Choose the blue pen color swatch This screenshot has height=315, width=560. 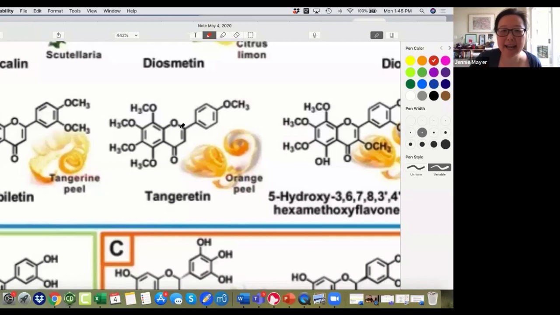[422, 84]
